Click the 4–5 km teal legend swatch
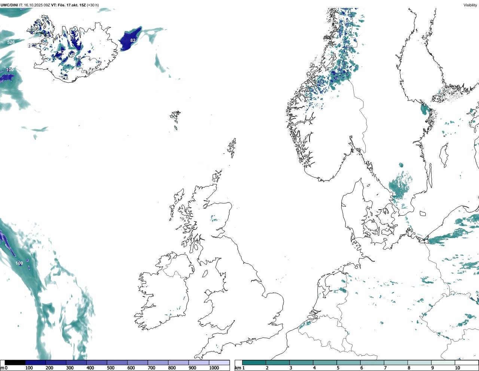The height and width of the screenshot is (371, 479). [325, 362]
